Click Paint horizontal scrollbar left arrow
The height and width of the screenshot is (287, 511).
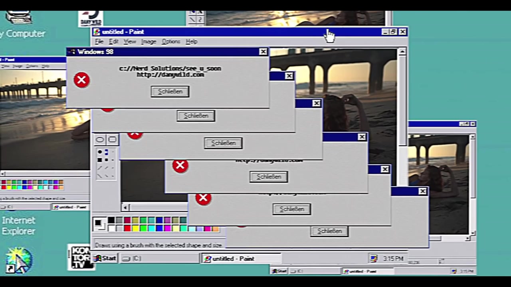pyautogui.click(x=125, y=207)
